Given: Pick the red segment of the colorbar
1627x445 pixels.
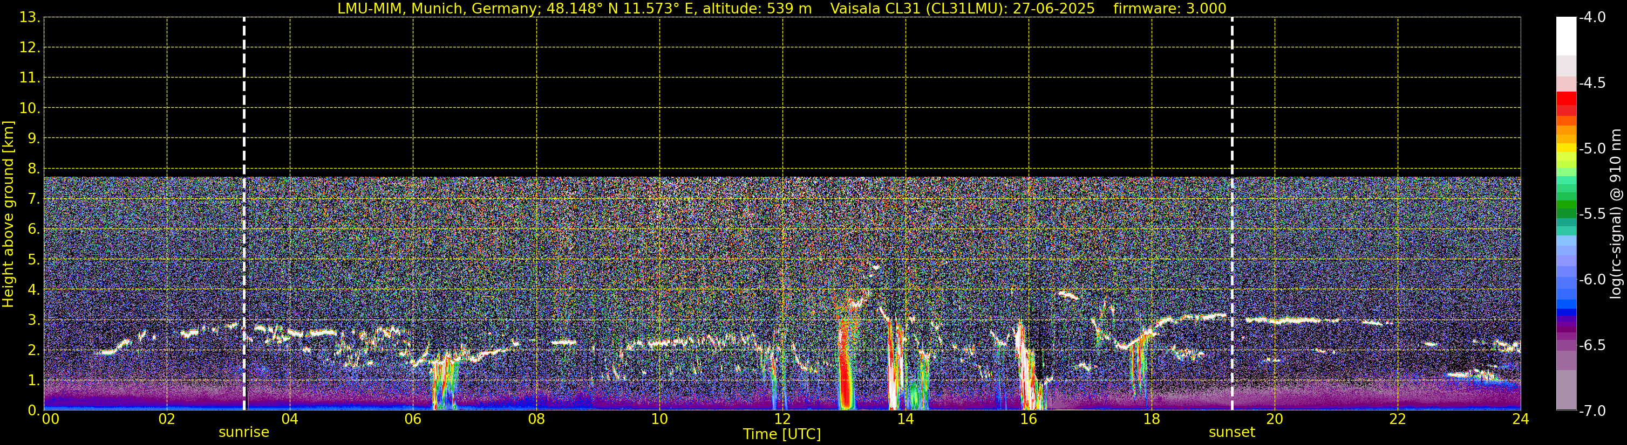Looking at the screenshot, I should (x=1567, y=99).
